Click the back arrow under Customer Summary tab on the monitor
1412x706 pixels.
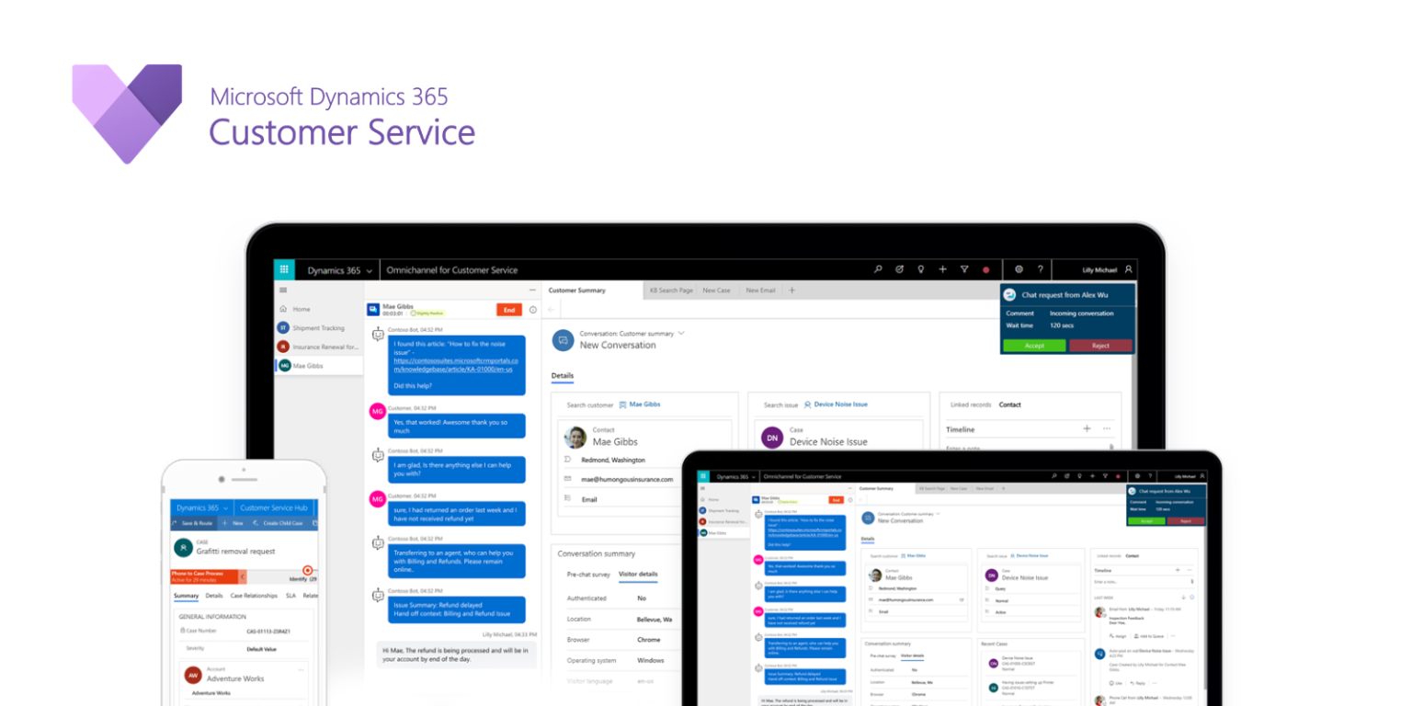click(x=551, y=310)
